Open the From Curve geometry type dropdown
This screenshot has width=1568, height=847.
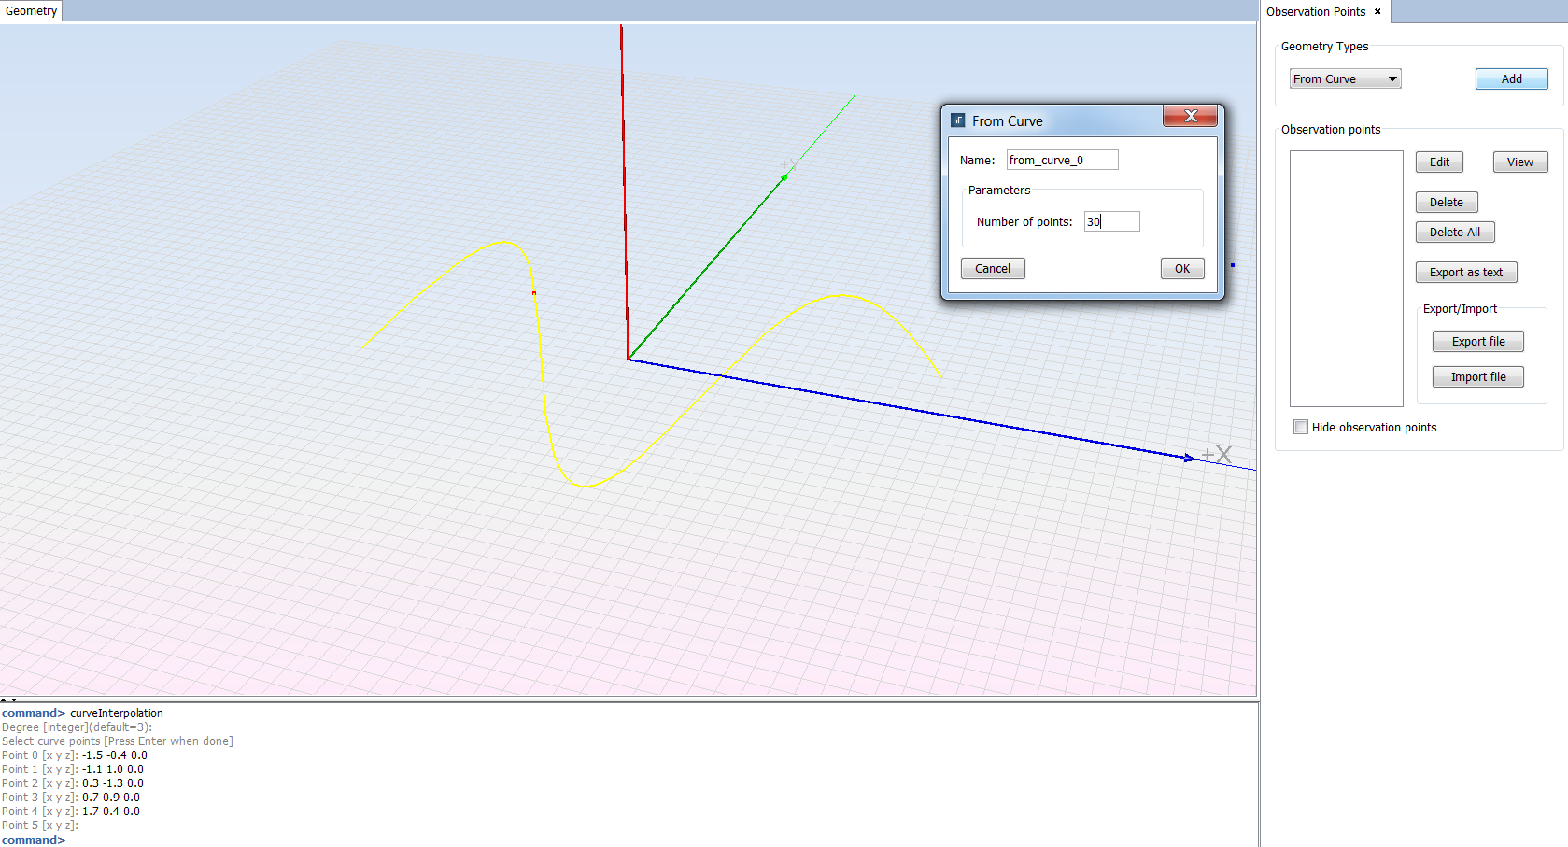point(1345,79)
